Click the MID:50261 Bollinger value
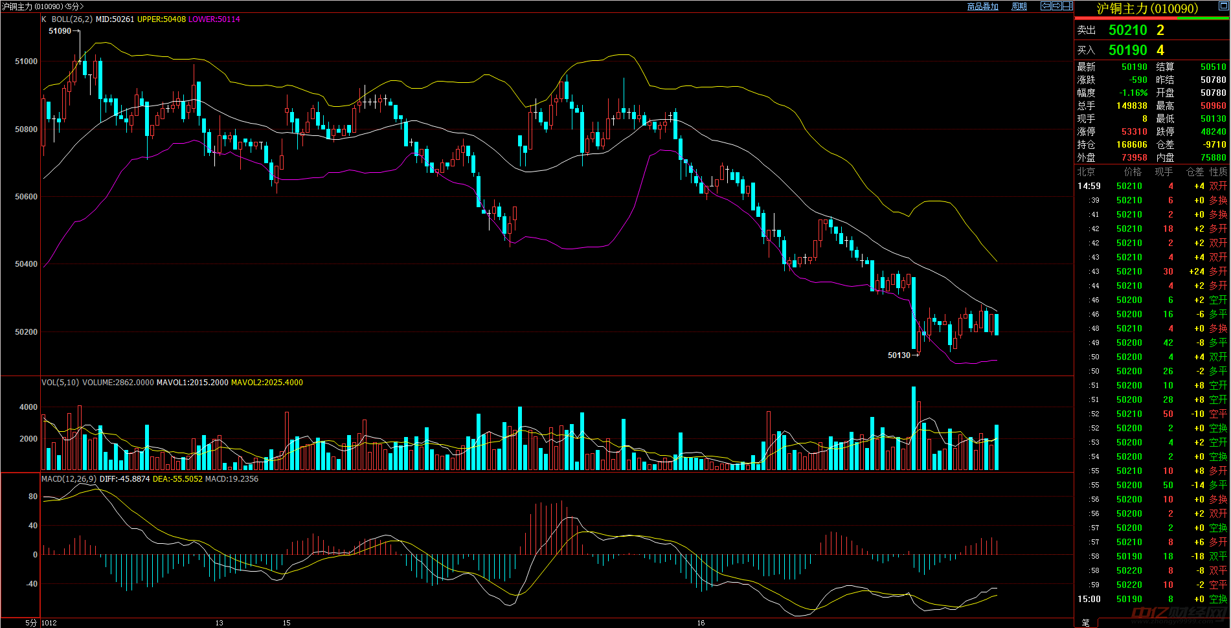Image resolution: width=1231 pixels, height=628 pixels. pos(115,19)
